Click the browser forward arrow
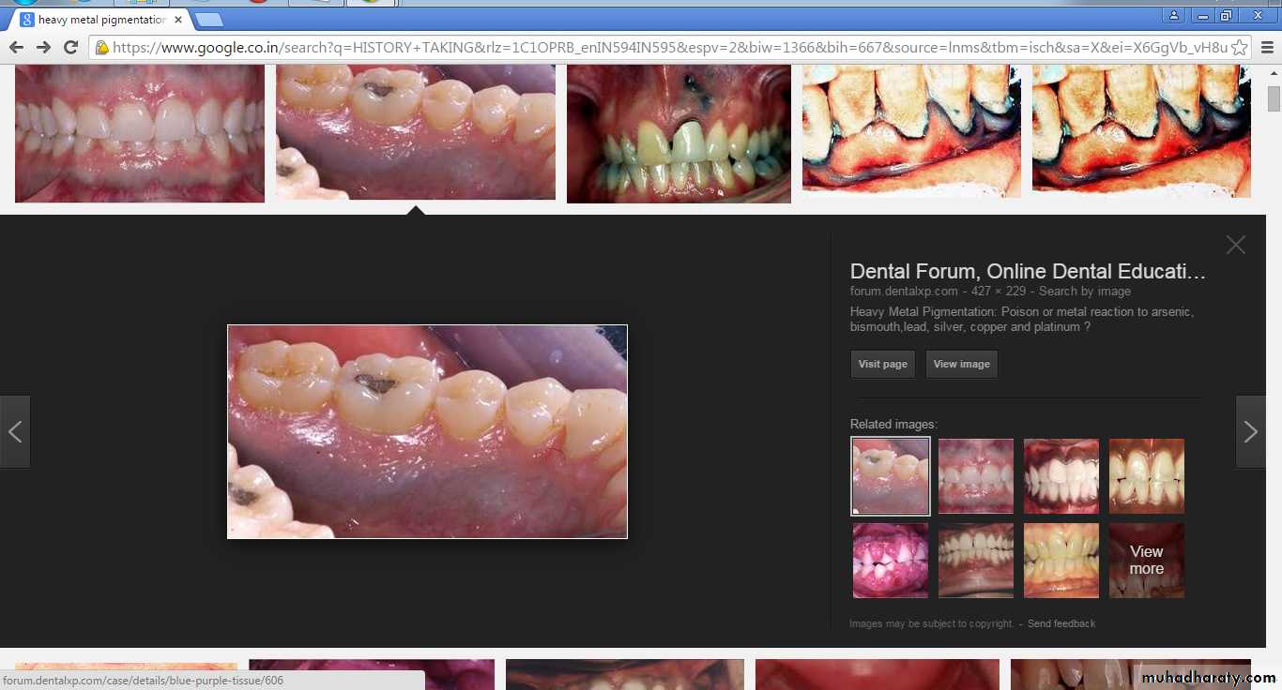Screen dimensions: 1282x690 coord(43,47)
